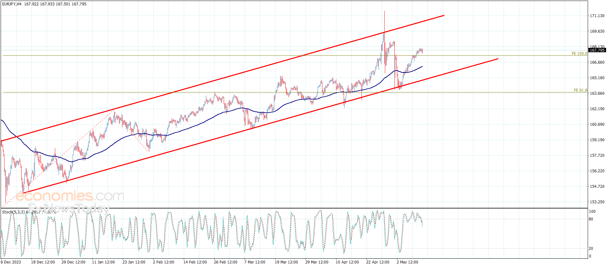Viewport: 608px width, 266px height.
Task: Click the 7 Mar 12:00 date label
Action: coord(255,262)
